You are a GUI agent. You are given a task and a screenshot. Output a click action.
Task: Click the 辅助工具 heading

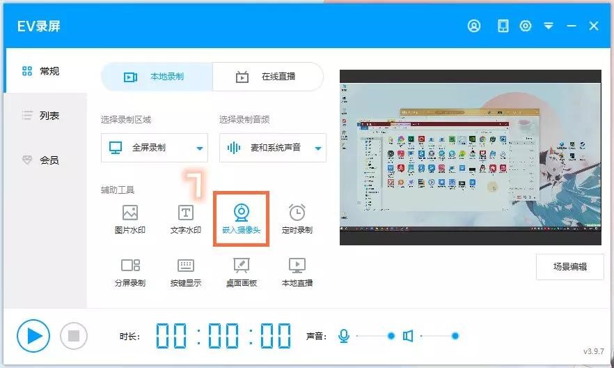pyautogui.click(x=118, y=190)
